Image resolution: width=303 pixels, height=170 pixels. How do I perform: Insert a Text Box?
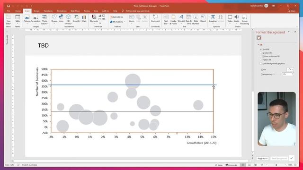[x=166, y=19]
